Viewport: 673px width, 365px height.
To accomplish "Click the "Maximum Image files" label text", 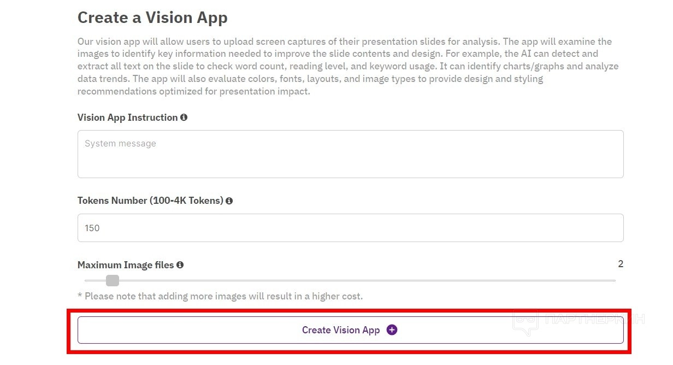I will (125, 265).
